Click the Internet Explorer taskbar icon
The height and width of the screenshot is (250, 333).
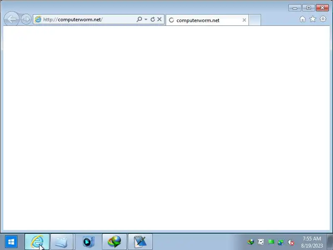[37, 242]
